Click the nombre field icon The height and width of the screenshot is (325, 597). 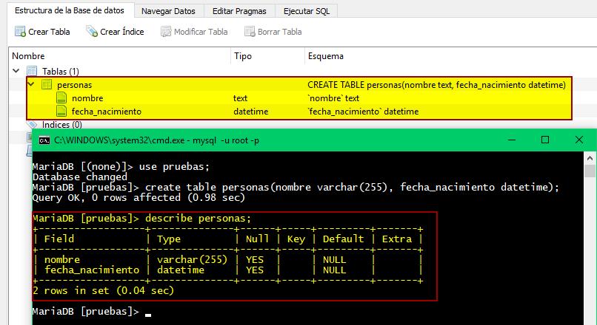click(x=61, y=97)
